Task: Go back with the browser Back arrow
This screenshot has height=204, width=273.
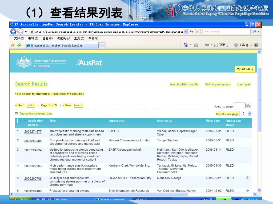Action: point(13,32)
